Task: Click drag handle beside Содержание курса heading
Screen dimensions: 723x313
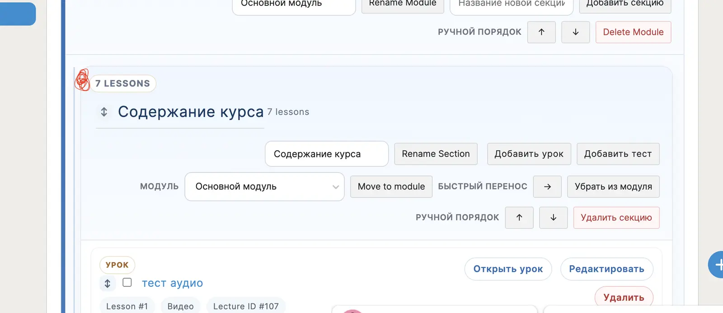Action: click(x=104, y=112)
